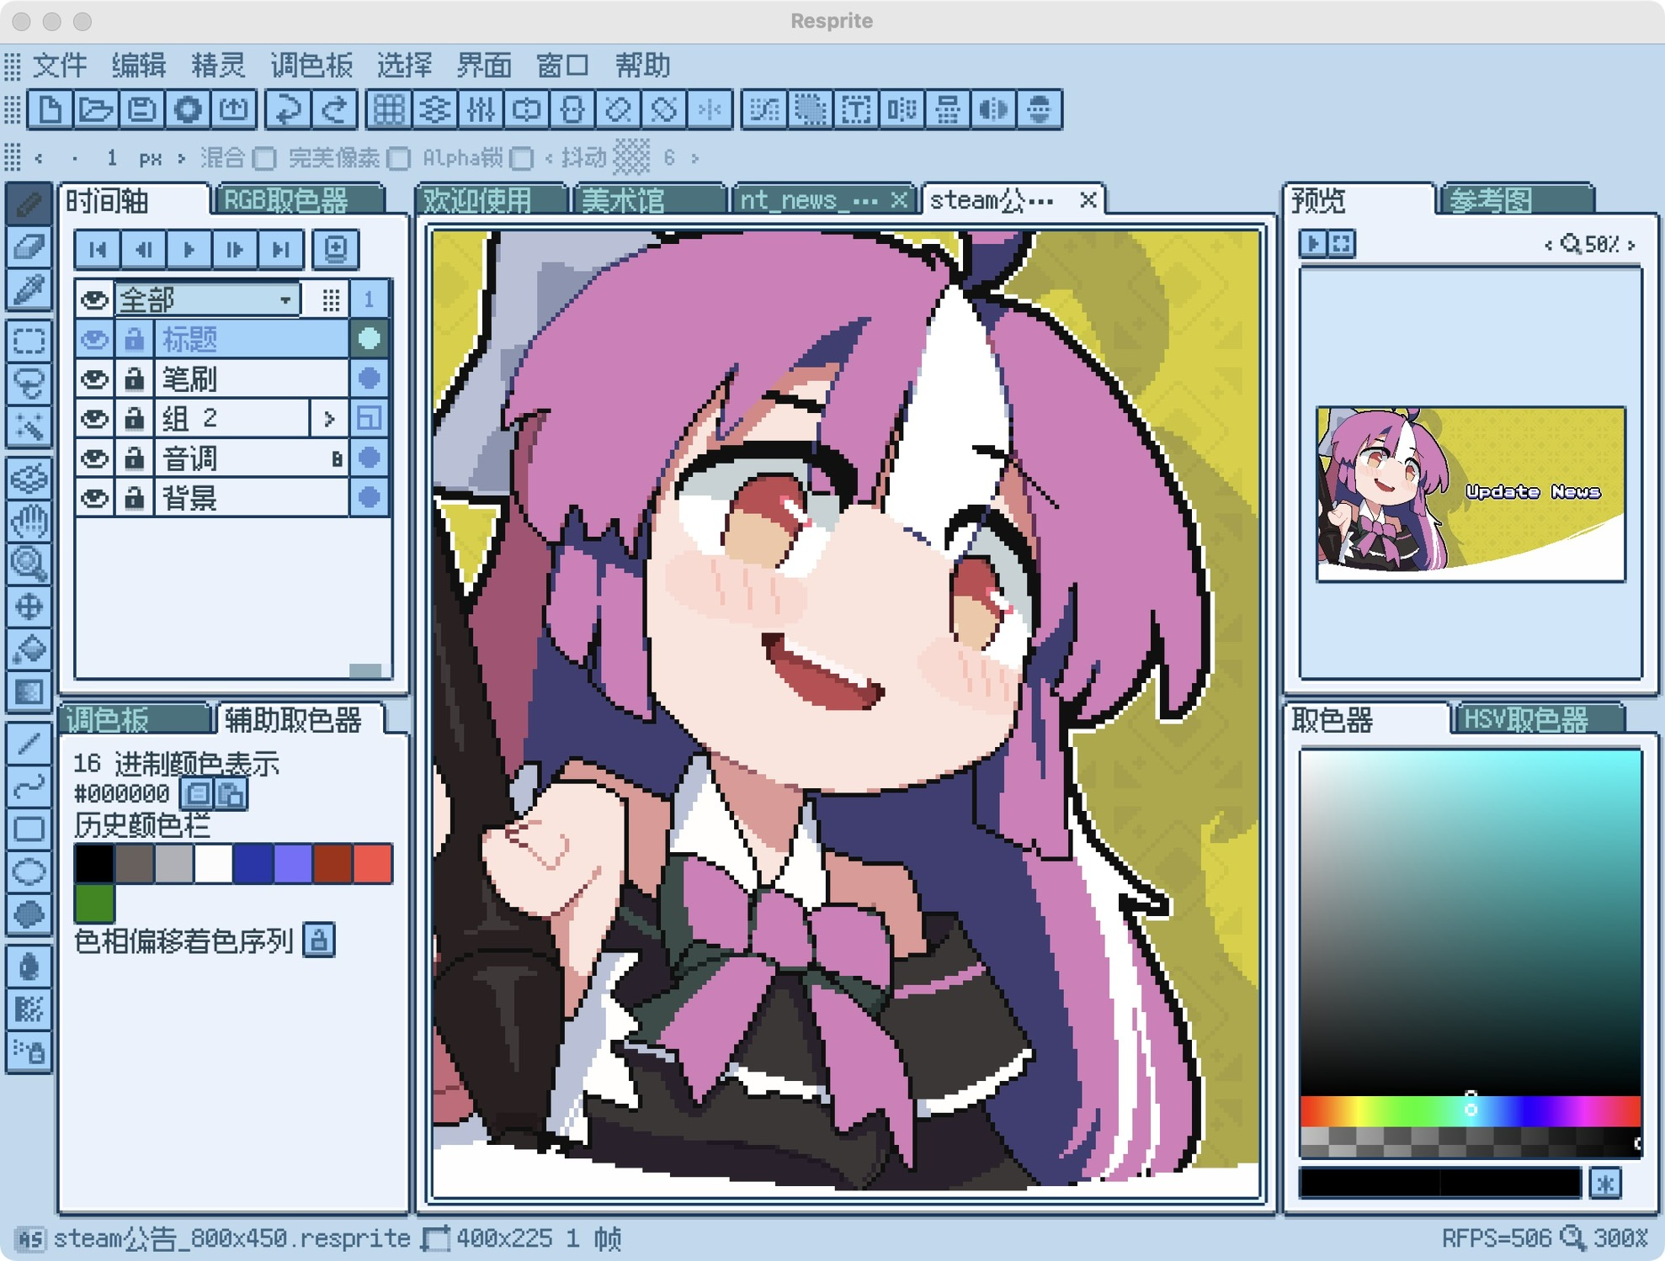Open the 调色板 menu
The width and height of the screenshot is (1665, 1261).
tap(311, 66)
